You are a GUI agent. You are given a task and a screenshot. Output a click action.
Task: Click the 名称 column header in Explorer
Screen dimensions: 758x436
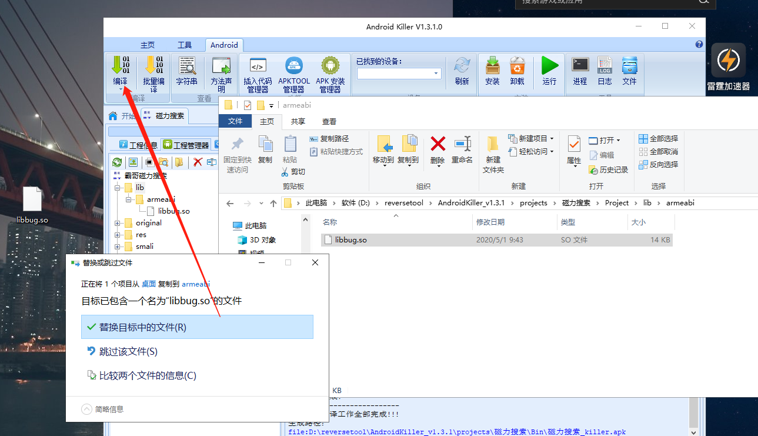[x=330, y=222]
